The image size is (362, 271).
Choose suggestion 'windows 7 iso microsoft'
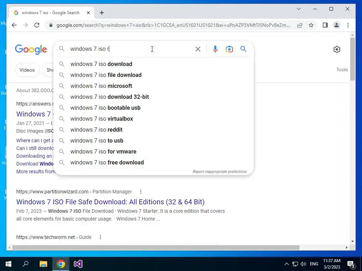[x=153, y=86]
